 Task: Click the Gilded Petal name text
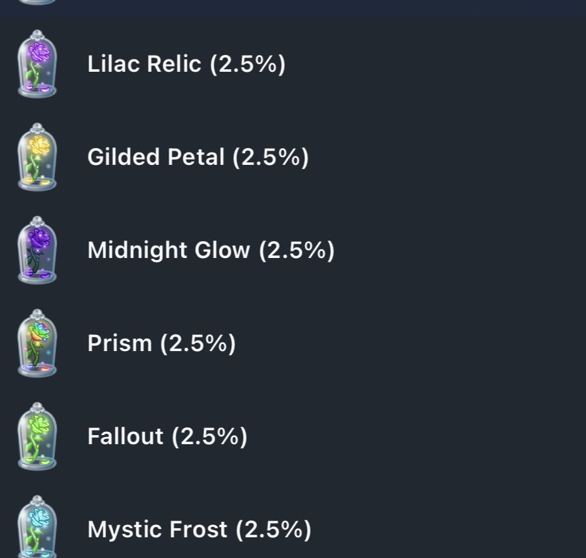[156, 158]
